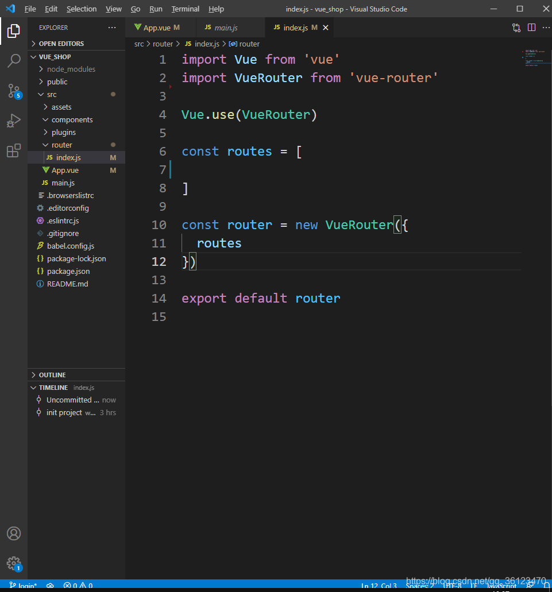Open the Explorer view in activity bar
Image resolution: width=552 pixels, height=592 pixels.
[x=14, y=31]
